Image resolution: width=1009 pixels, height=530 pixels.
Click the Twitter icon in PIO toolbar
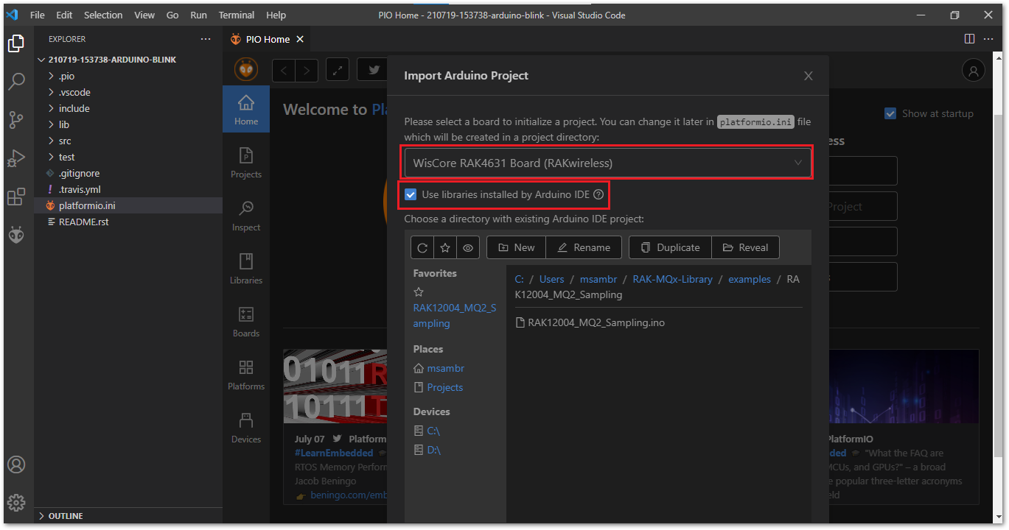point(374,70)
